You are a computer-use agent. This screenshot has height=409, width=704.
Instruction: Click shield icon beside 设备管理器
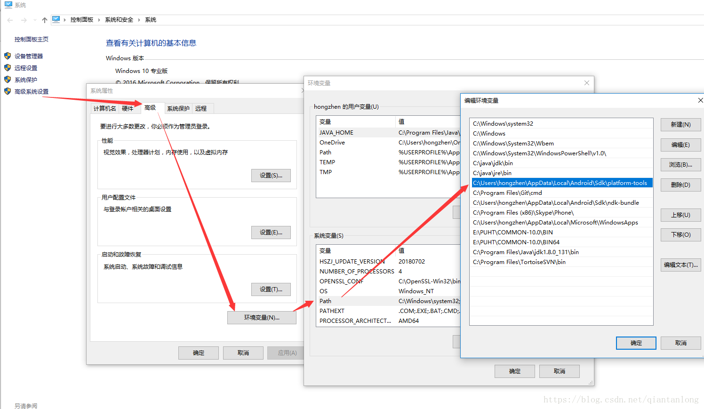[x=8, y=56]
